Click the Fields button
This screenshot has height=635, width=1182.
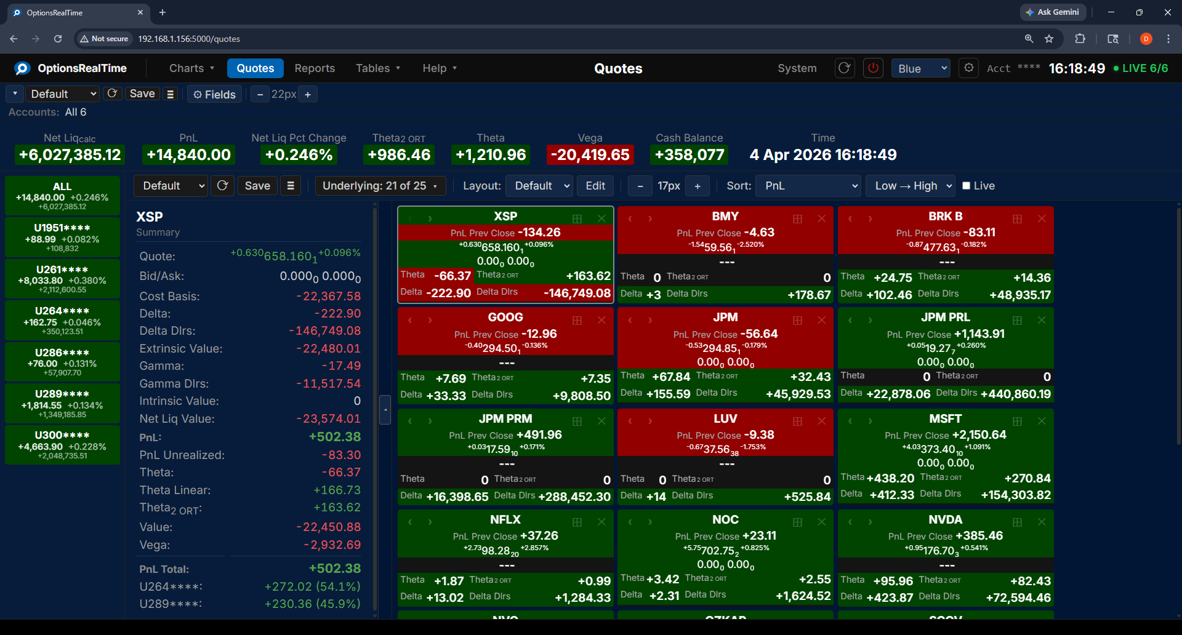pyautogui.click(x=215, y=94)
